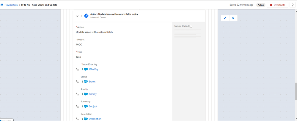Click the Sample Output heading
297x121 pixels.
(x=181, y=26)
